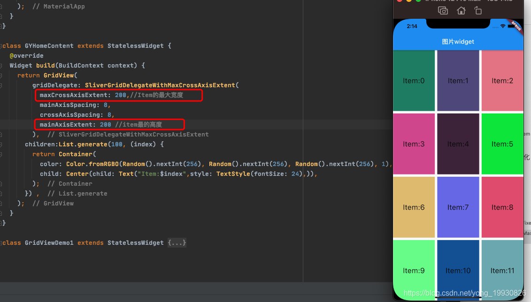Click the Wi-Fi icon in the phone status bar

pos(503,26)
